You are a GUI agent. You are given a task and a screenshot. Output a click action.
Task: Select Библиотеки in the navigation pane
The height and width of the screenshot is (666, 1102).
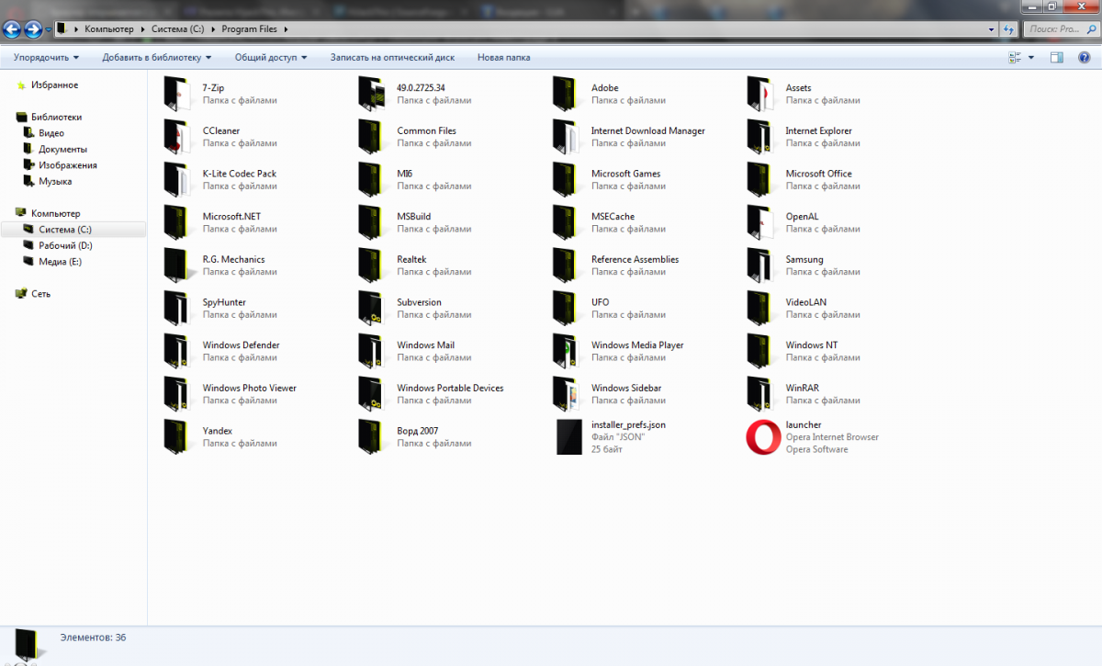(56, 117)
